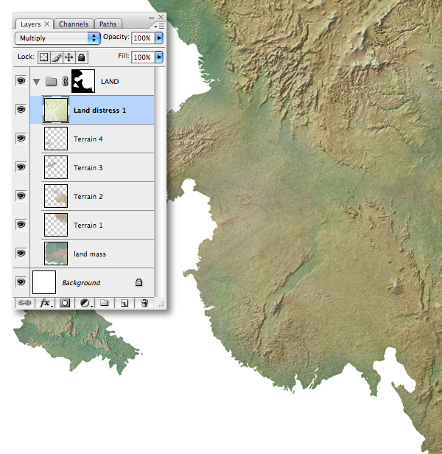Open the fx layer style menu
This screenshot has height=454, width=442.
point(46,303)
